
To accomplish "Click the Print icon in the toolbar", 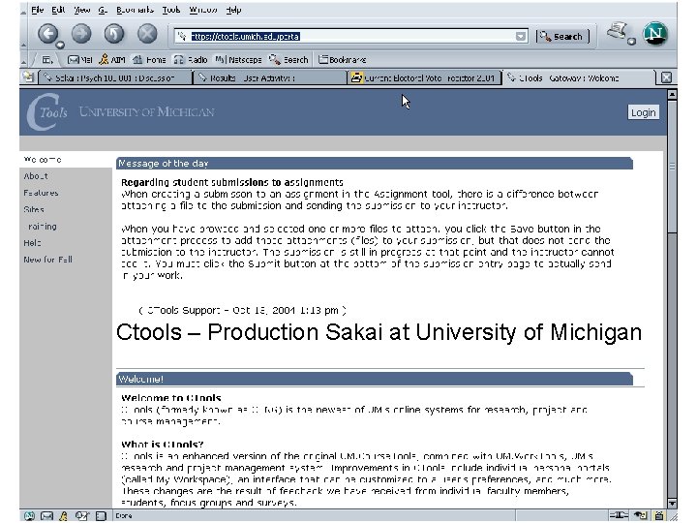I will click(x=618, y=31).
